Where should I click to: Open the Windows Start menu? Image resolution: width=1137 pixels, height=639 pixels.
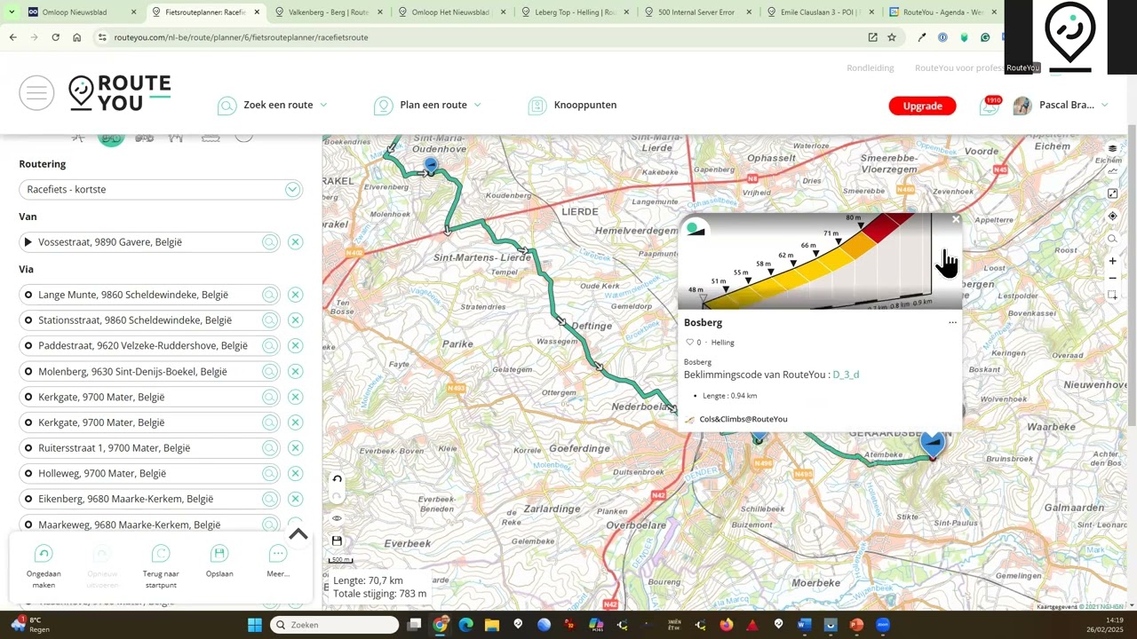(254, 625)
